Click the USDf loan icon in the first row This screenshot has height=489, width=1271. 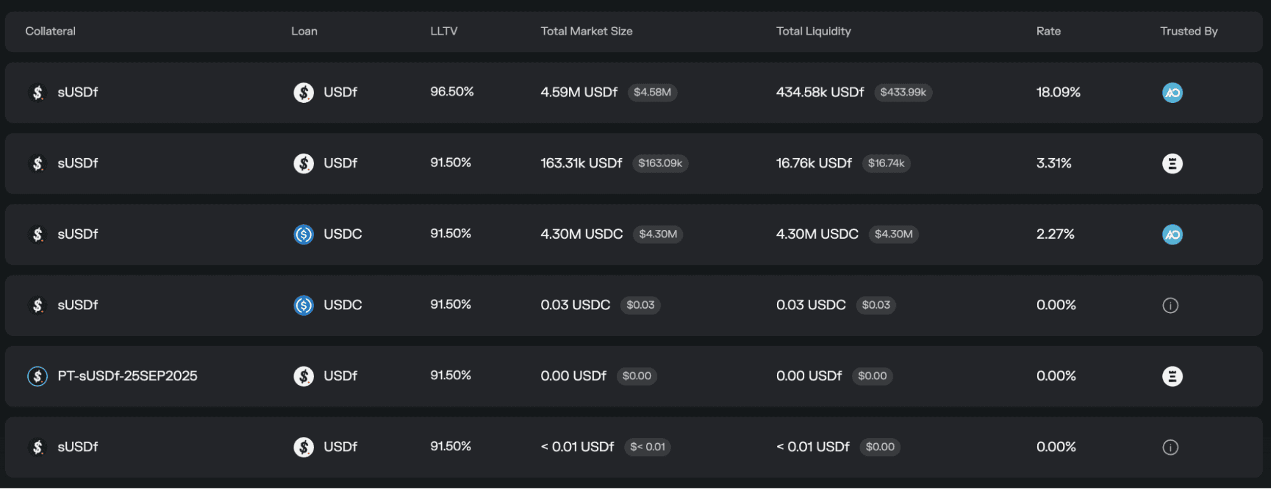click(303, 93)
